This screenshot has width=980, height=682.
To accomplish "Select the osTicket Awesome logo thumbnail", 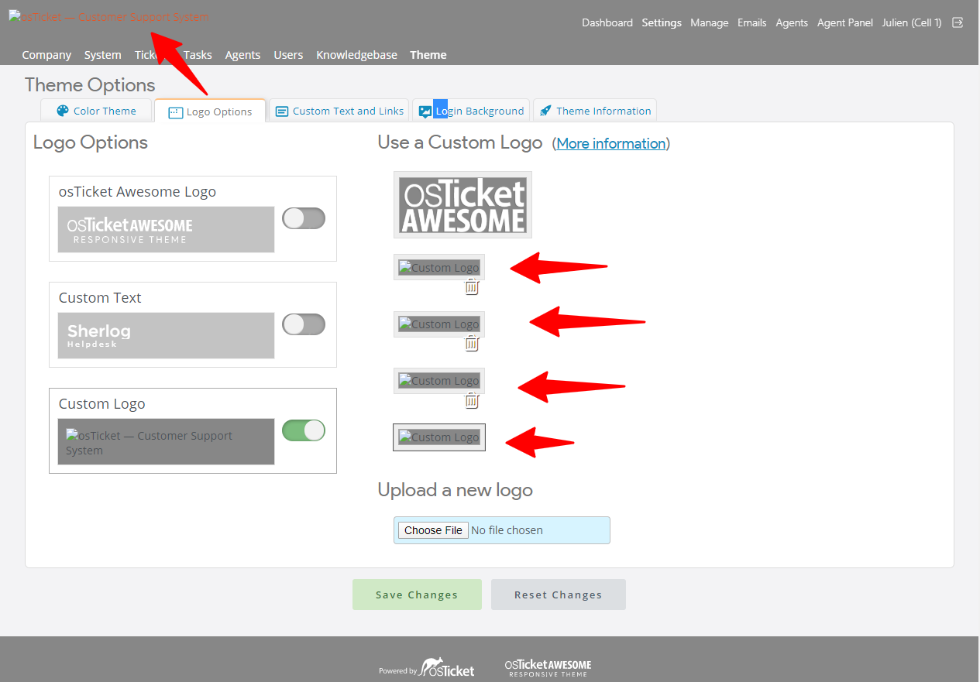I will click(462, 204).
